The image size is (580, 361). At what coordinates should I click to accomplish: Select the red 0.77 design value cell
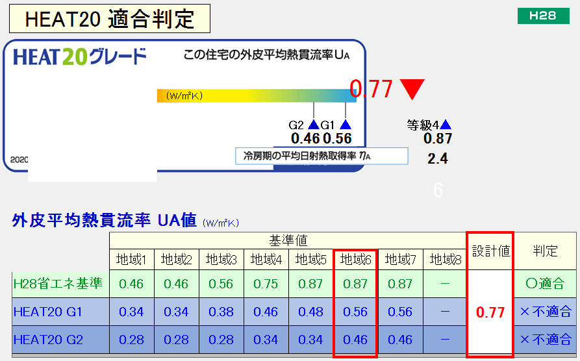pyautogui.click(x=490, y=312)
